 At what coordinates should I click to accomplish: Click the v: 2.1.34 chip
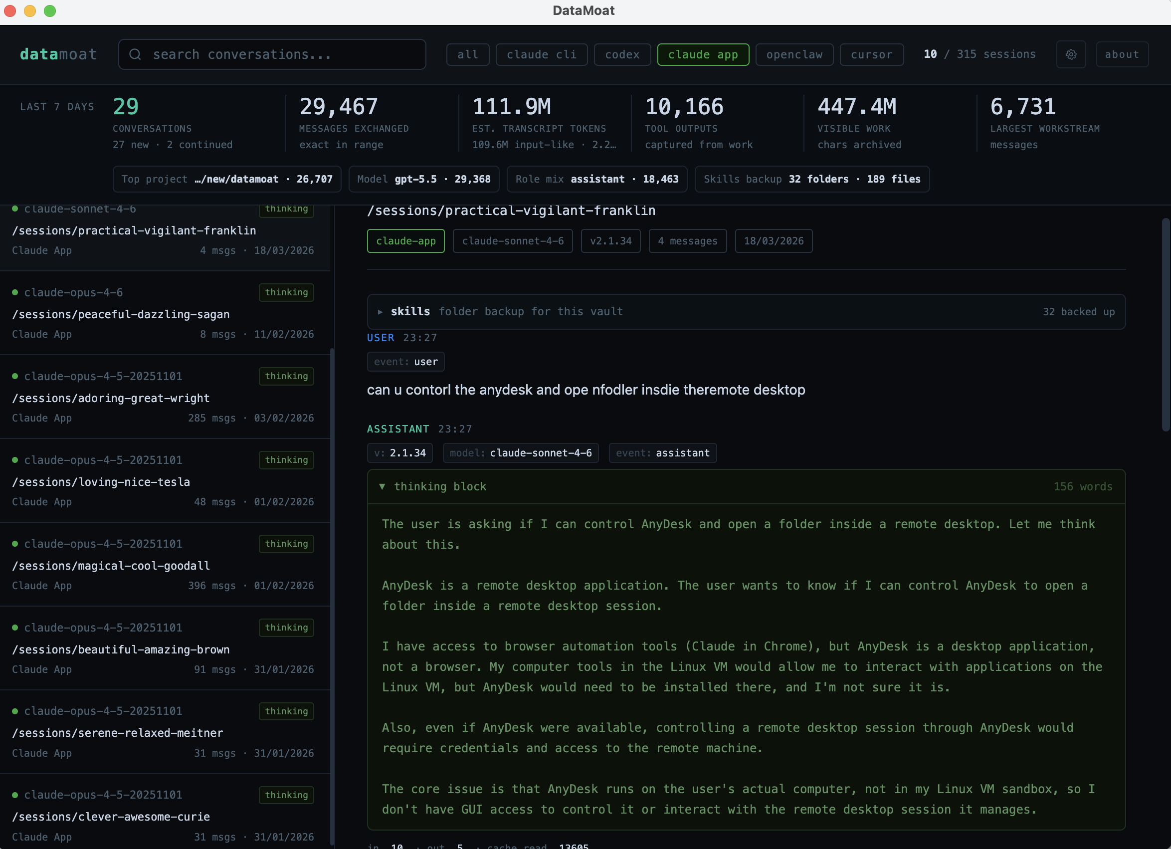400,453
